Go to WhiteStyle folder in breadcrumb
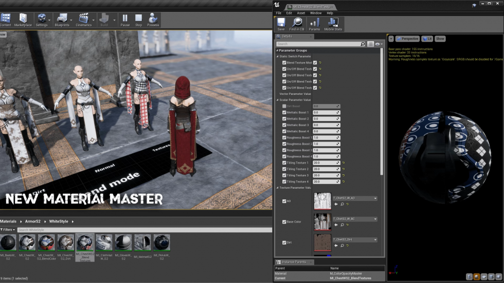The height and width of the screenshot is (283, 504). 59,221
